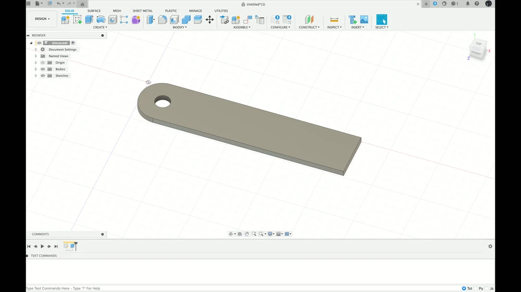Viewport: 521px width, 292px height.
Task: Click the Insert Component link icon
Action: [x=224, y=20]
